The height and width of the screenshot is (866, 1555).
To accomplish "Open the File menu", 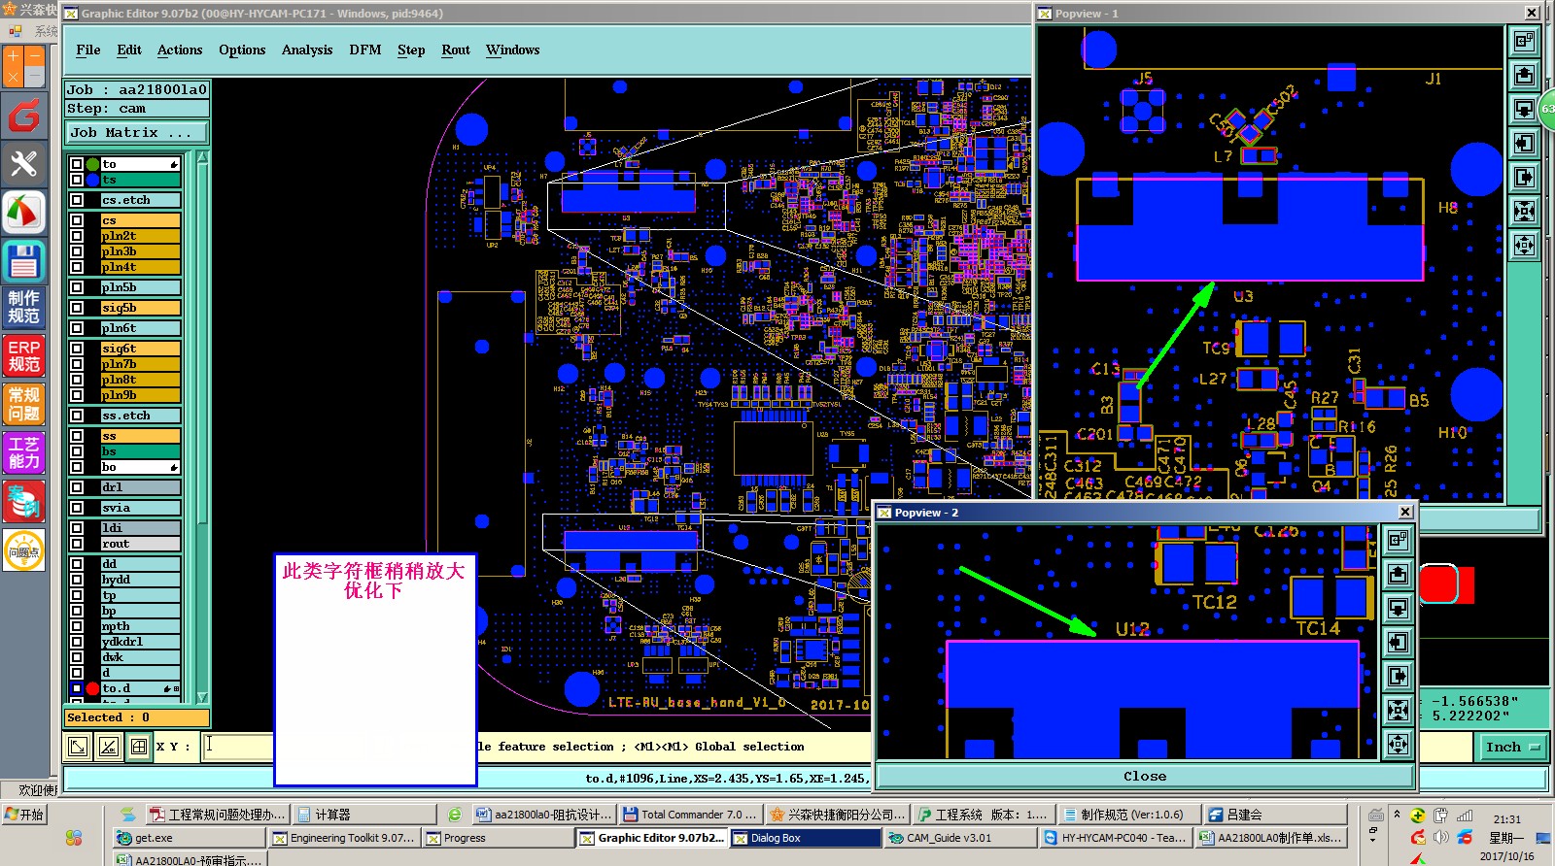I will pyautogui.click(x=88, y=50).
